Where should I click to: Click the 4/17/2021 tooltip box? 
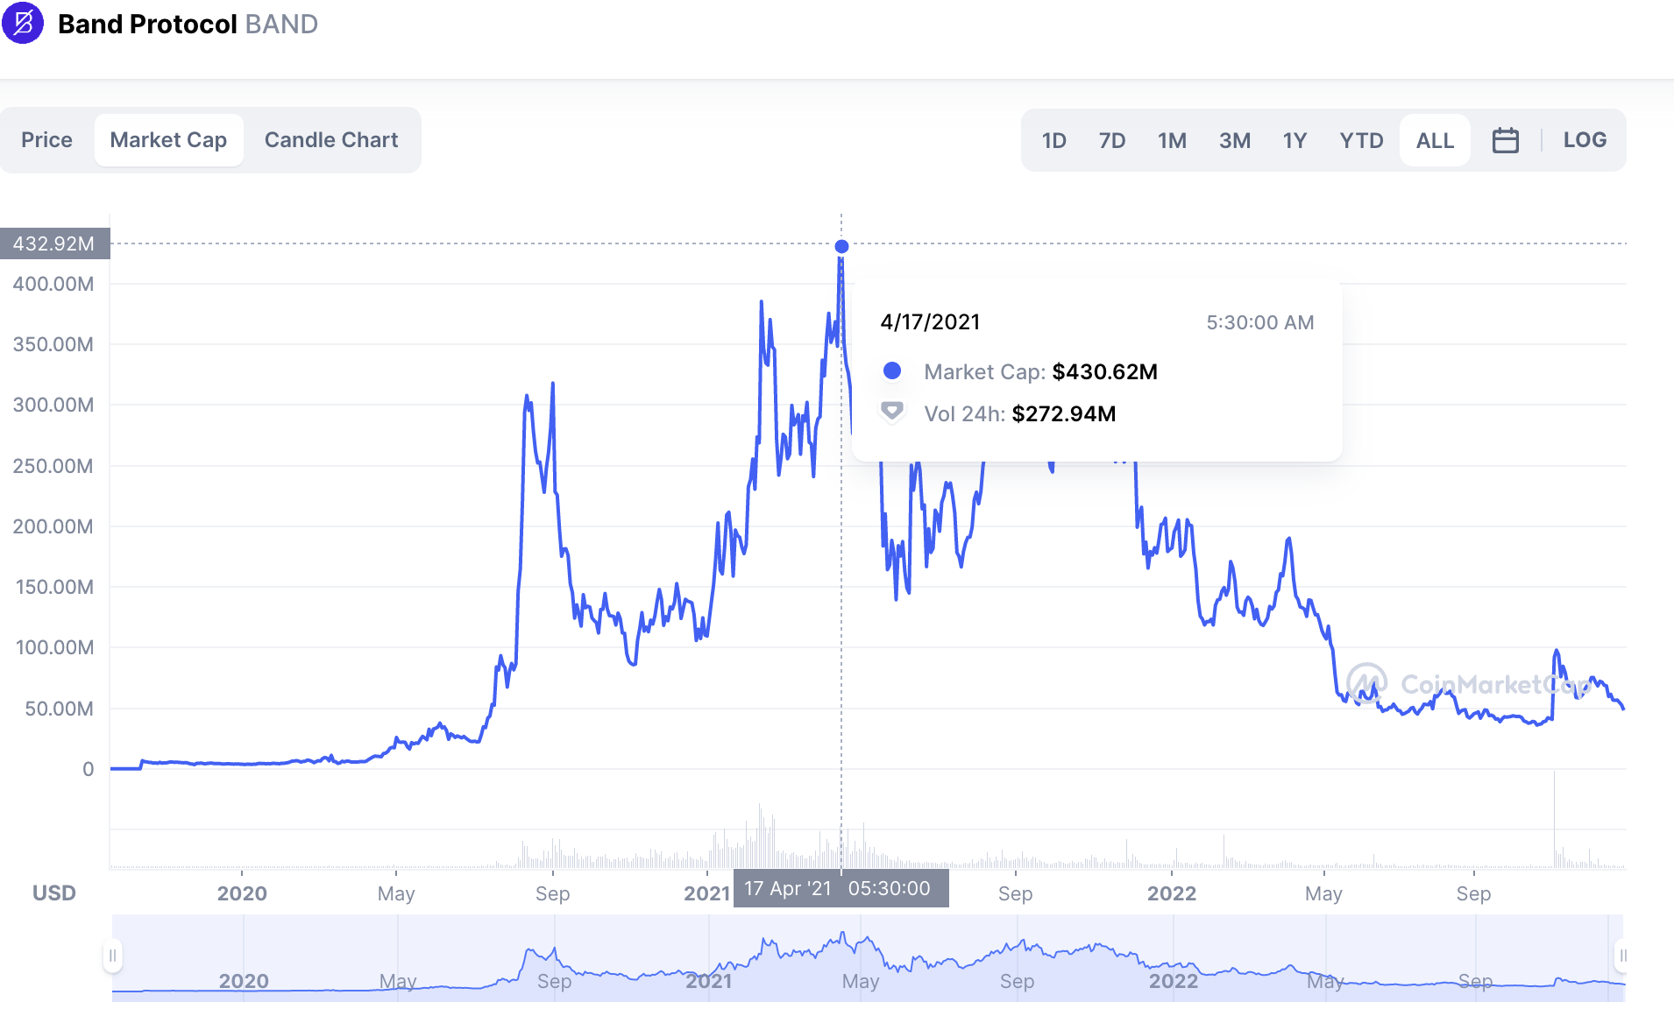click(x=1096, y=368)
